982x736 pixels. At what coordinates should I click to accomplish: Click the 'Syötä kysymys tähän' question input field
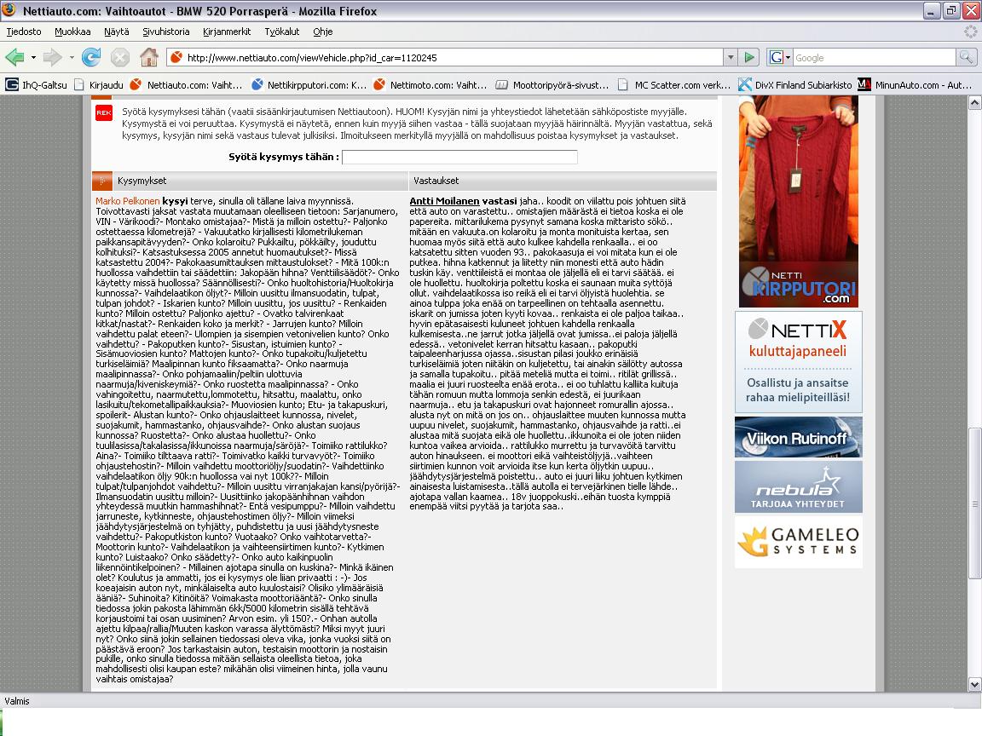(x=459, y=157)
